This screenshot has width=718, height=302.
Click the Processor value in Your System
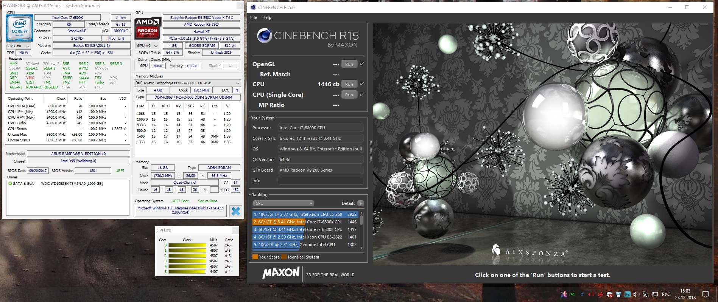[x=321, y=128]
